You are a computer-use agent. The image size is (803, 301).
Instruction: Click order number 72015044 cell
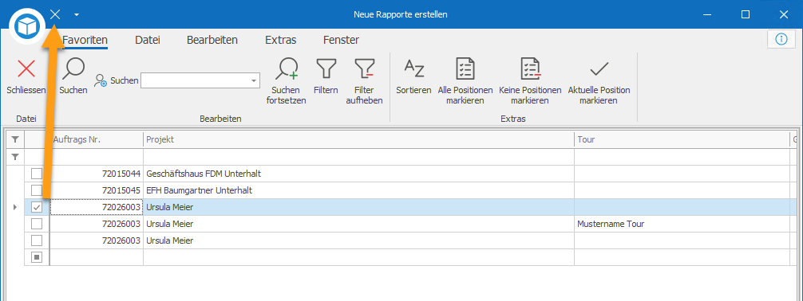click(x=97, y=174)
